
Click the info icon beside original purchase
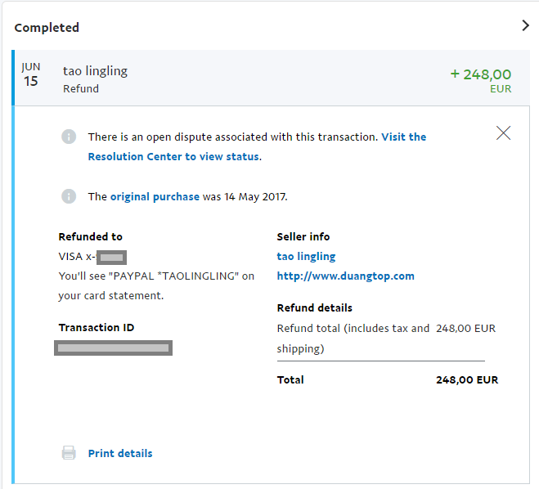(69, 196)
